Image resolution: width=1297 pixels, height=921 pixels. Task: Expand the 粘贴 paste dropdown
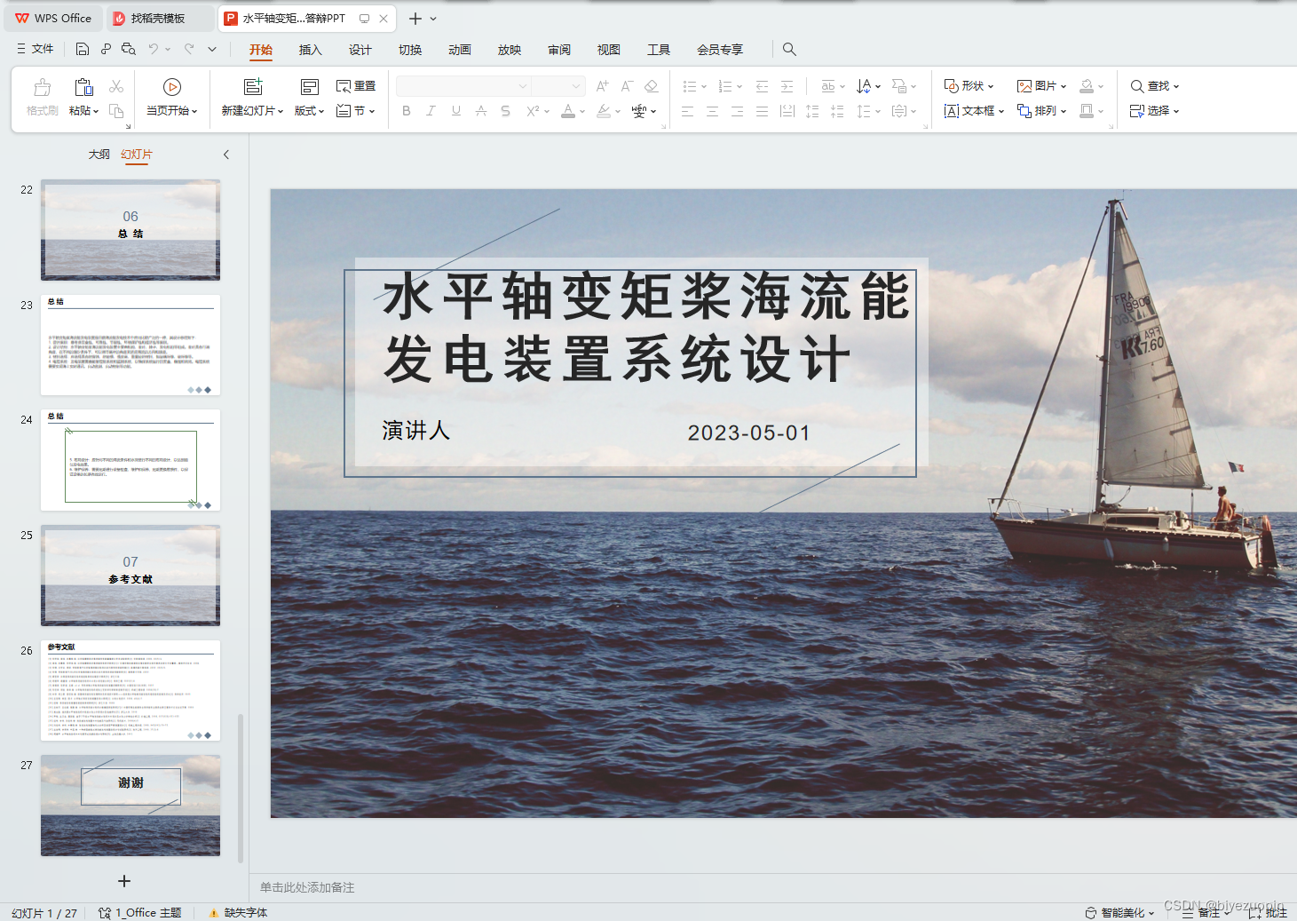96,111
